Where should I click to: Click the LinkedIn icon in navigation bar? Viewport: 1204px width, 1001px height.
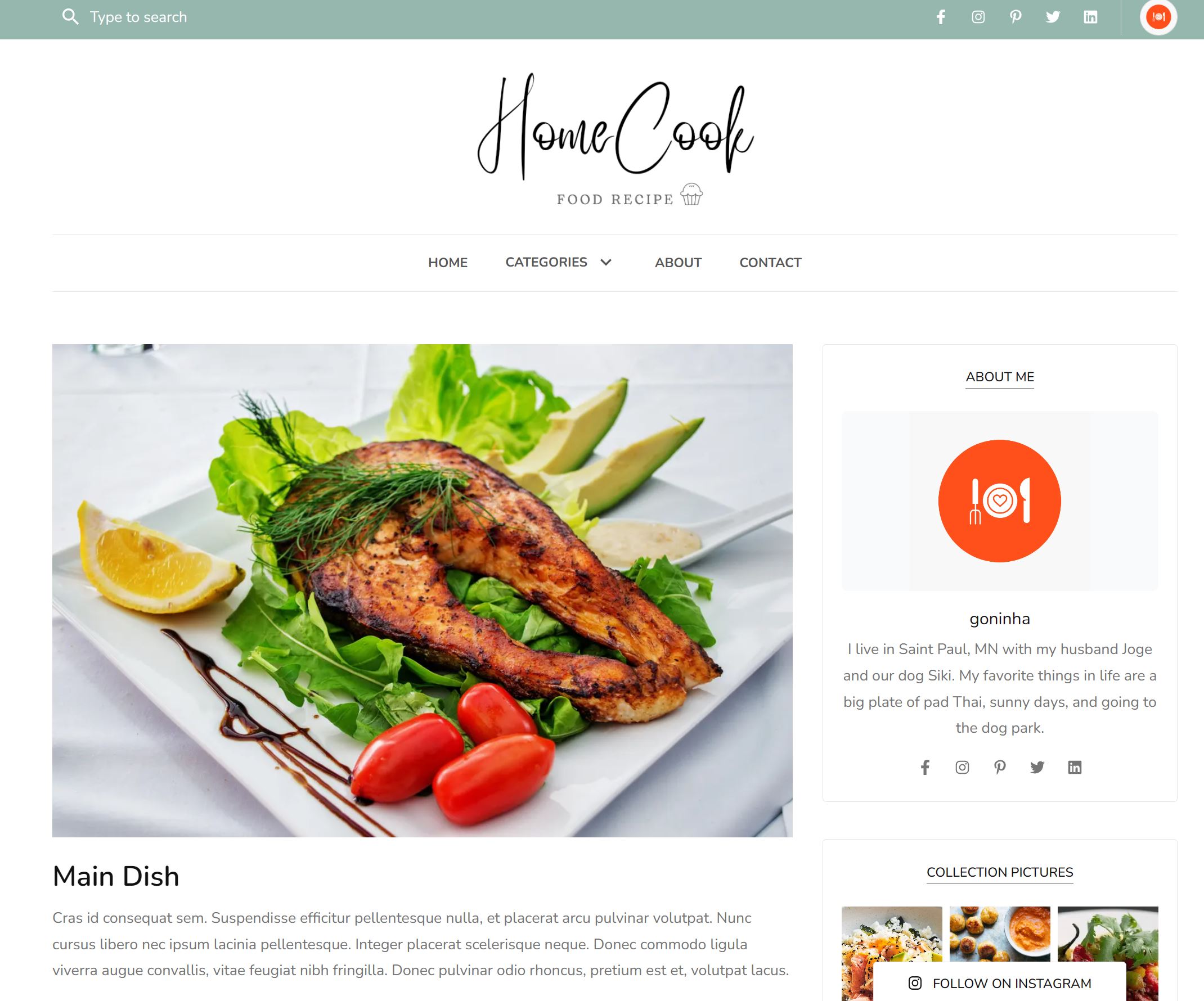tap(1090, 17)
